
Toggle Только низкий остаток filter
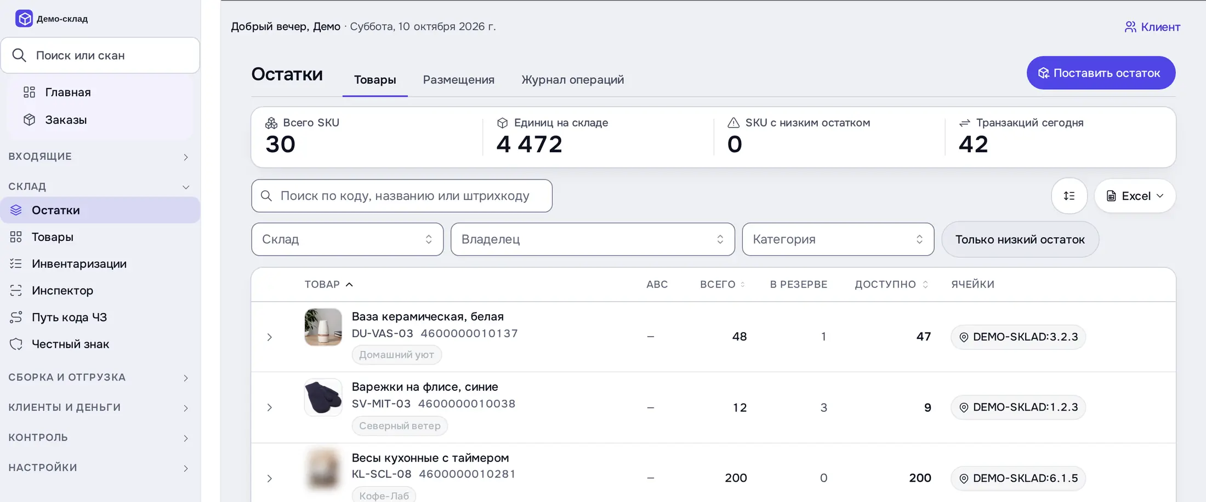click(1020, 239)
